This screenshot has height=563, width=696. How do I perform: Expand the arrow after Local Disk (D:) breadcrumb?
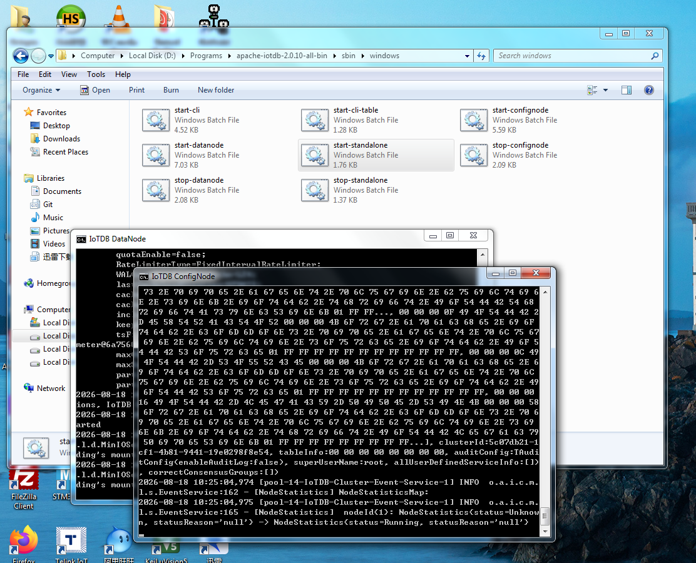click(183, 56)
